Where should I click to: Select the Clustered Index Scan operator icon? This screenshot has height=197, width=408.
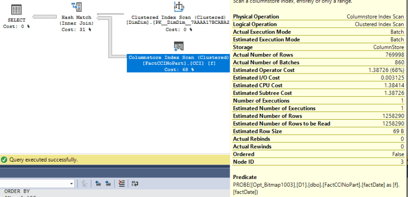pos(178,6)
